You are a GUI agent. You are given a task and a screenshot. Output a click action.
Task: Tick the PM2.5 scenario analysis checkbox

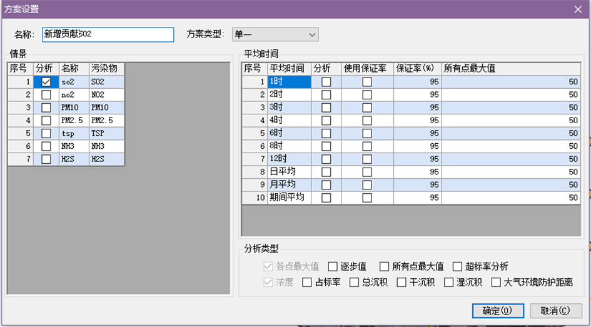click(46, 121)
